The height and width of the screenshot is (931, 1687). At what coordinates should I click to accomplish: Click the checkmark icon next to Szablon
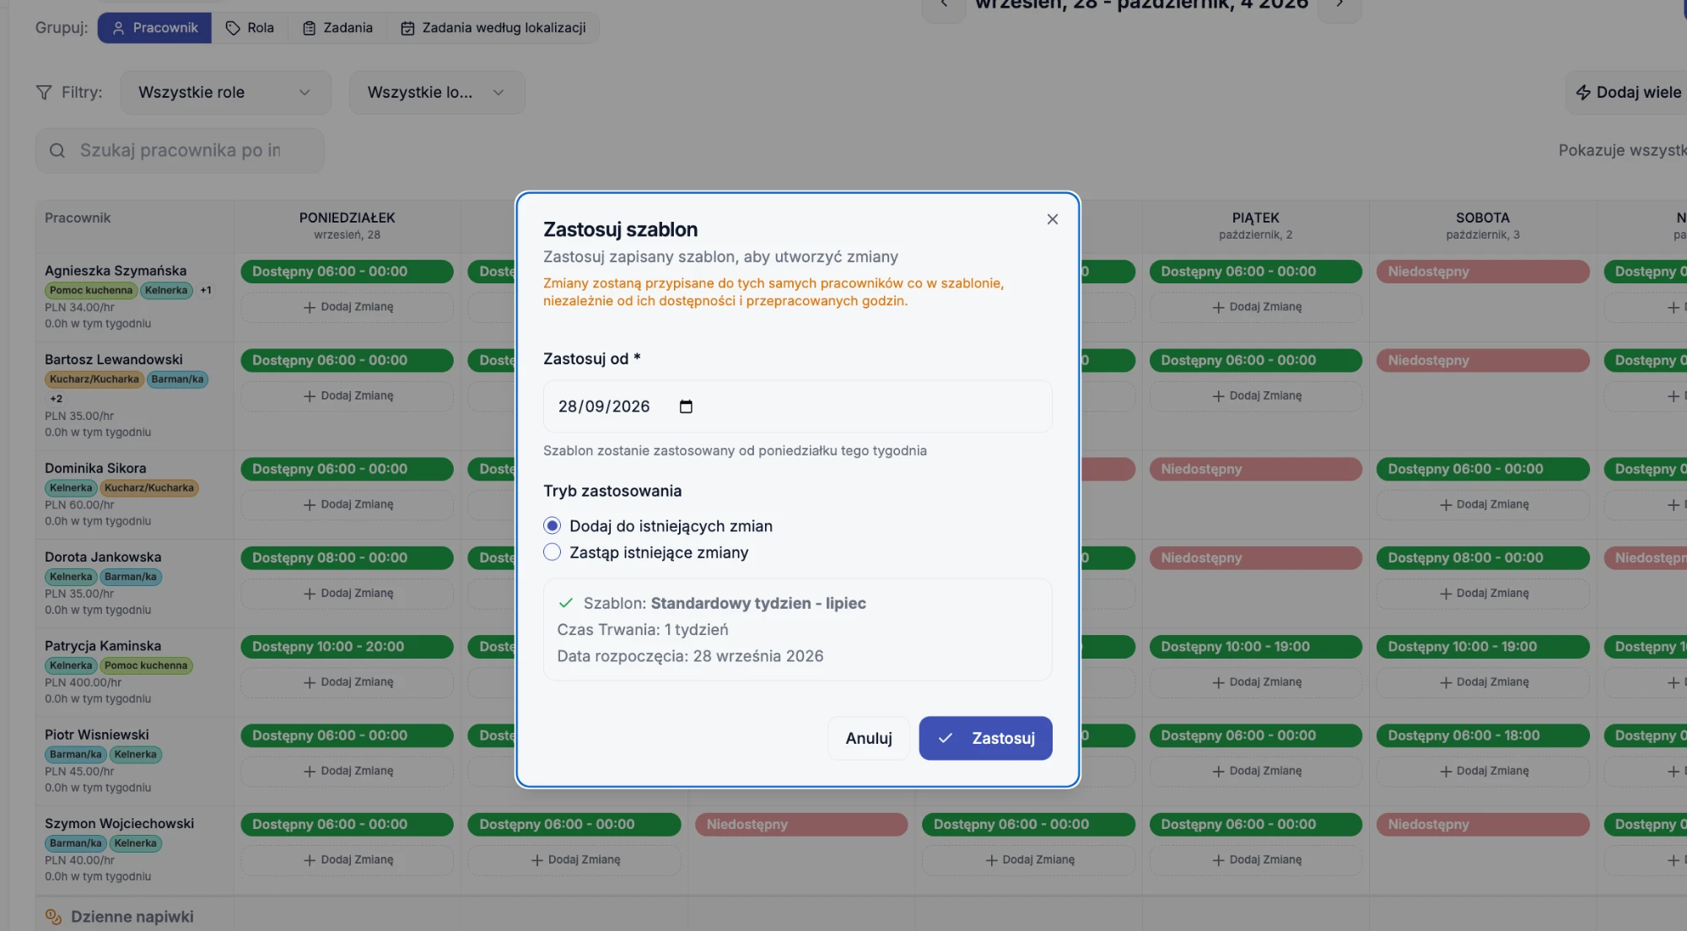pos(566,603)
